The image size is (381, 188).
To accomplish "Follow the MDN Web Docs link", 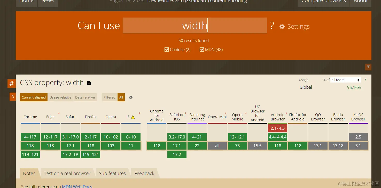I will tap(77, 186).
